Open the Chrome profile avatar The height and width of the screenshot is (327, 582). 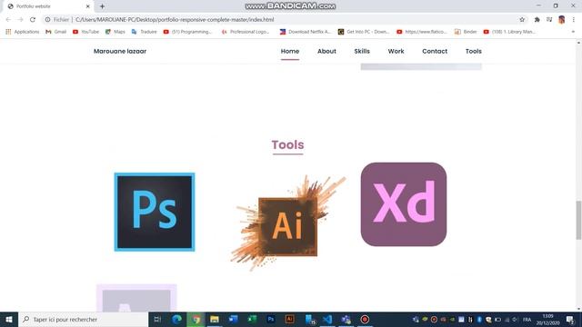click(x=562, y=20)
